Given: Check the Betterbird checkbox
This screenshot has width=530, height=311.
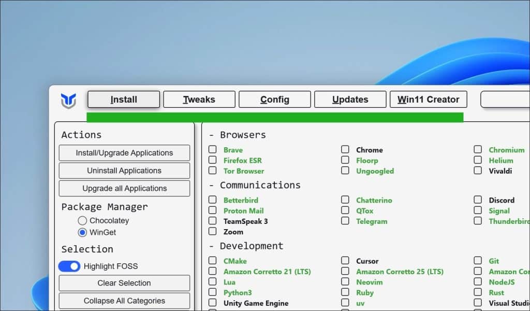Looking at the screenshot, I should coord(212,200).
